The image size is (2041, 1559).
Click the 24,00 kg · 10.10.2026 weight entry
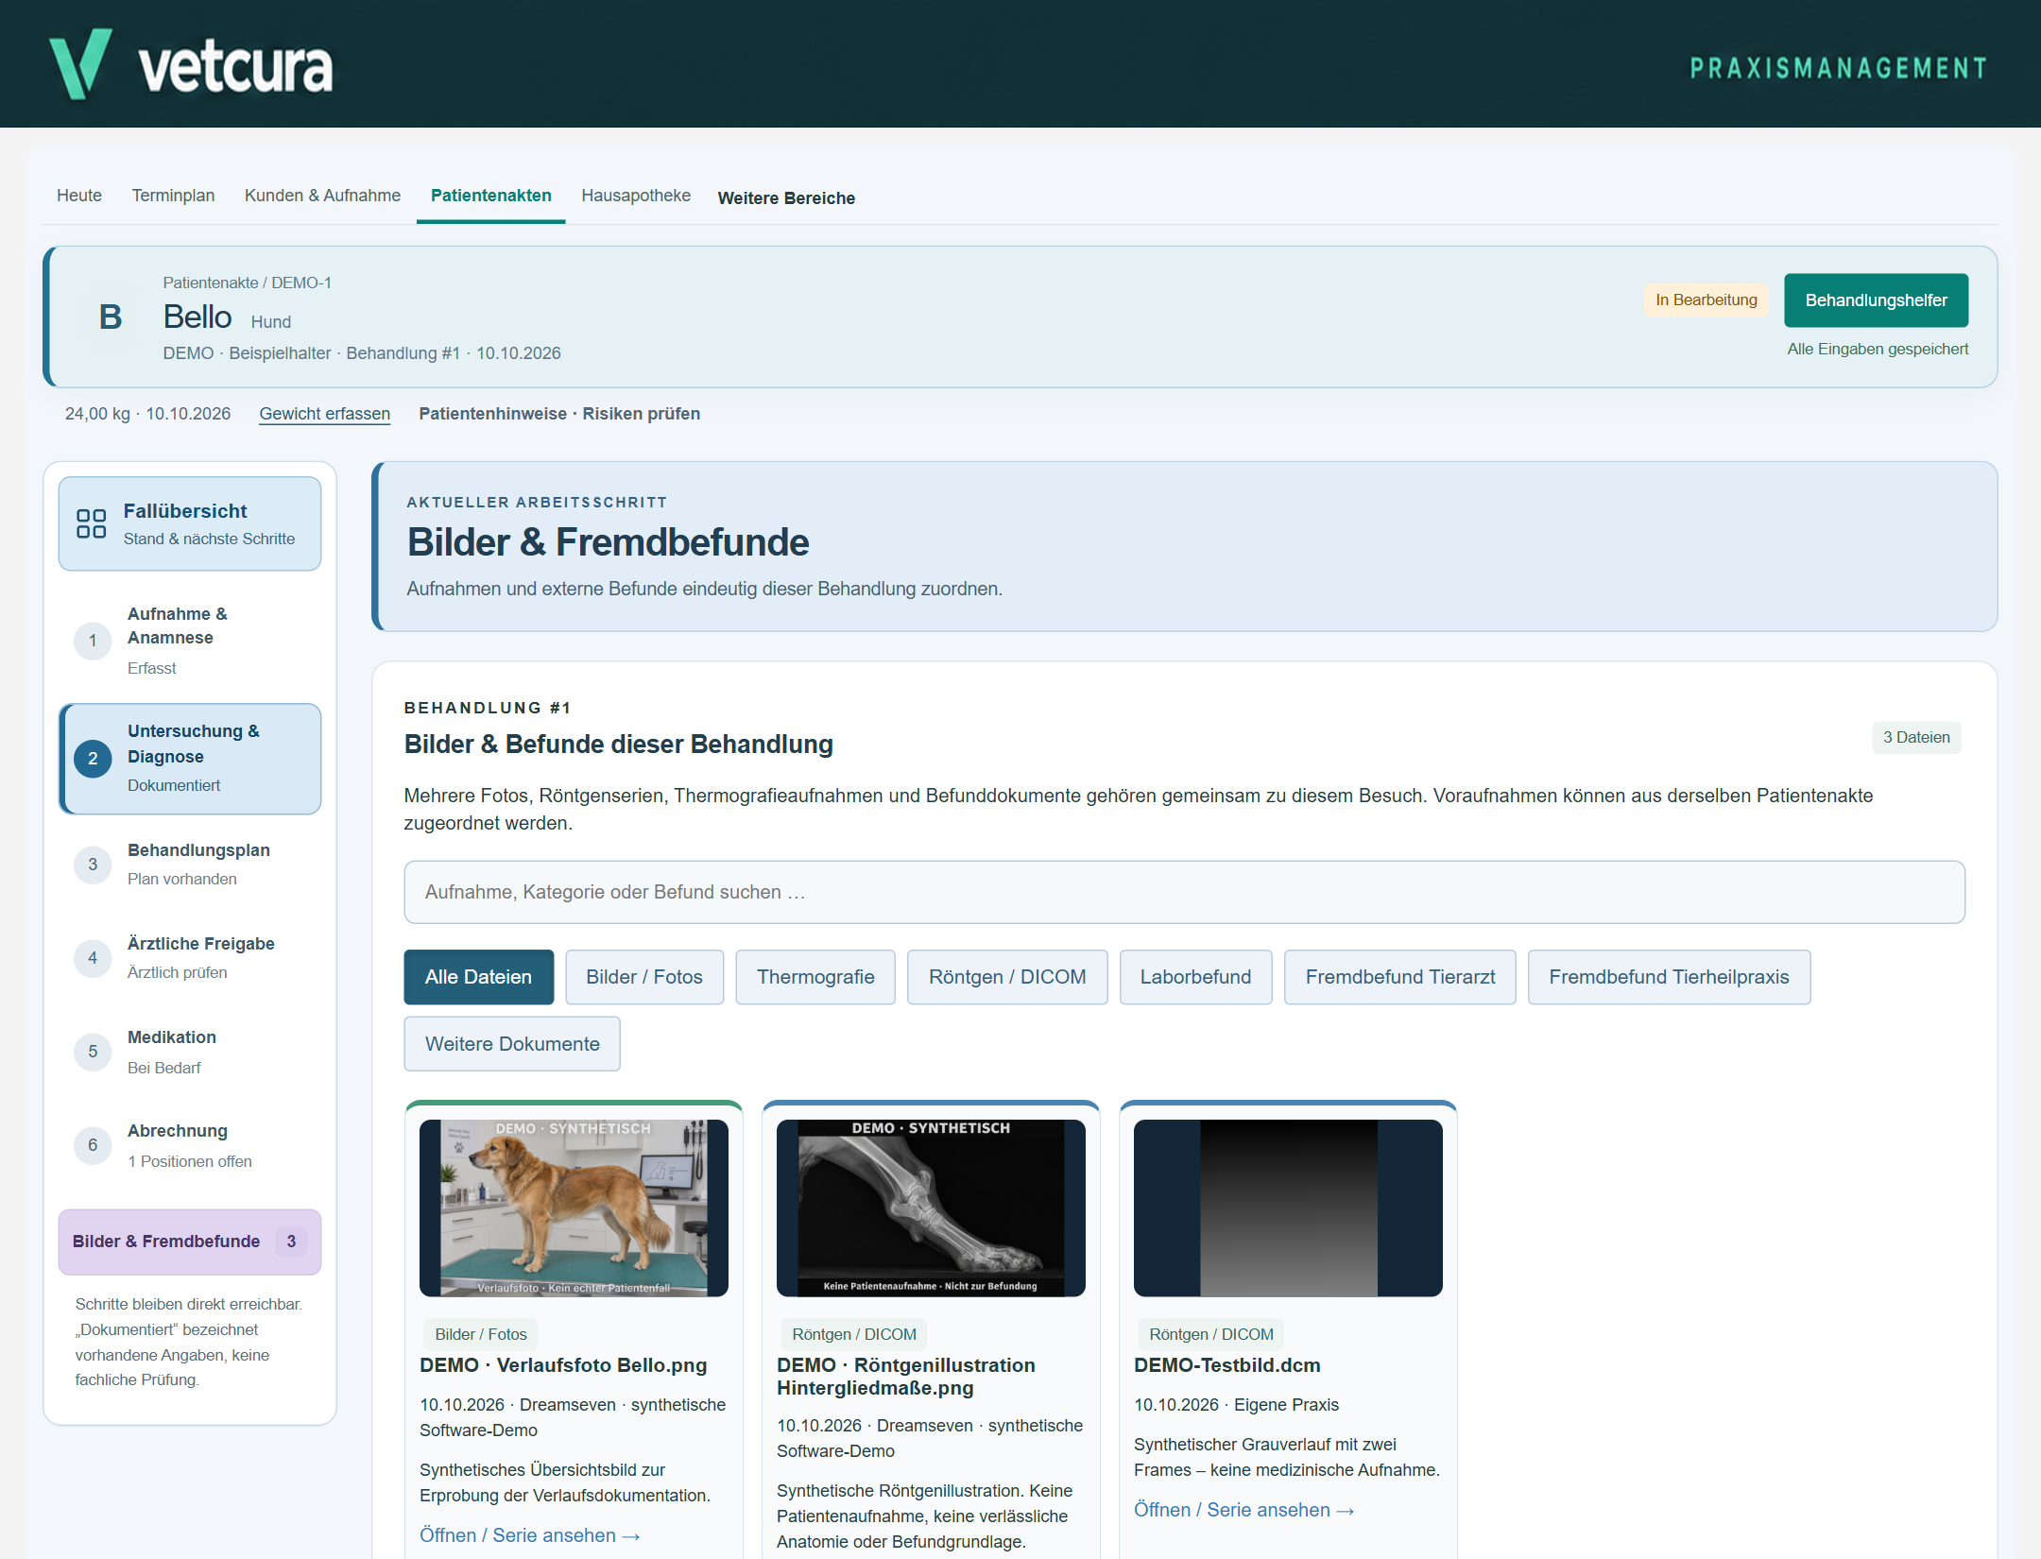(x=147, y=414)
